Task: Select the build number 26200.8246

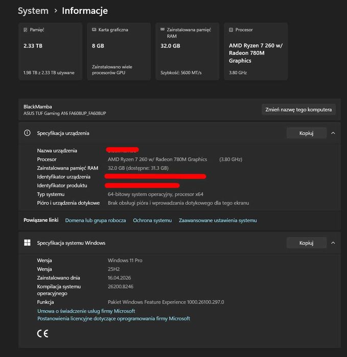Action: 120,287
